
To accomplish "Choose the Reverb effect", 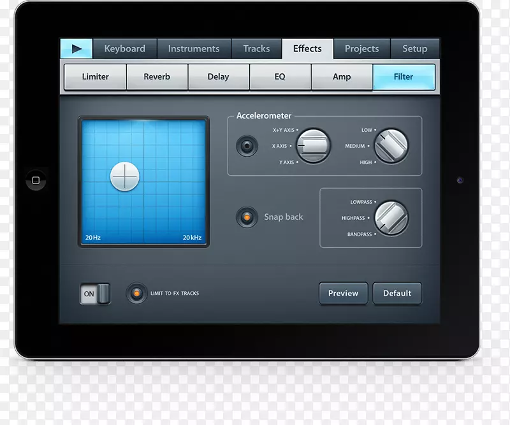I will point(157,76).
